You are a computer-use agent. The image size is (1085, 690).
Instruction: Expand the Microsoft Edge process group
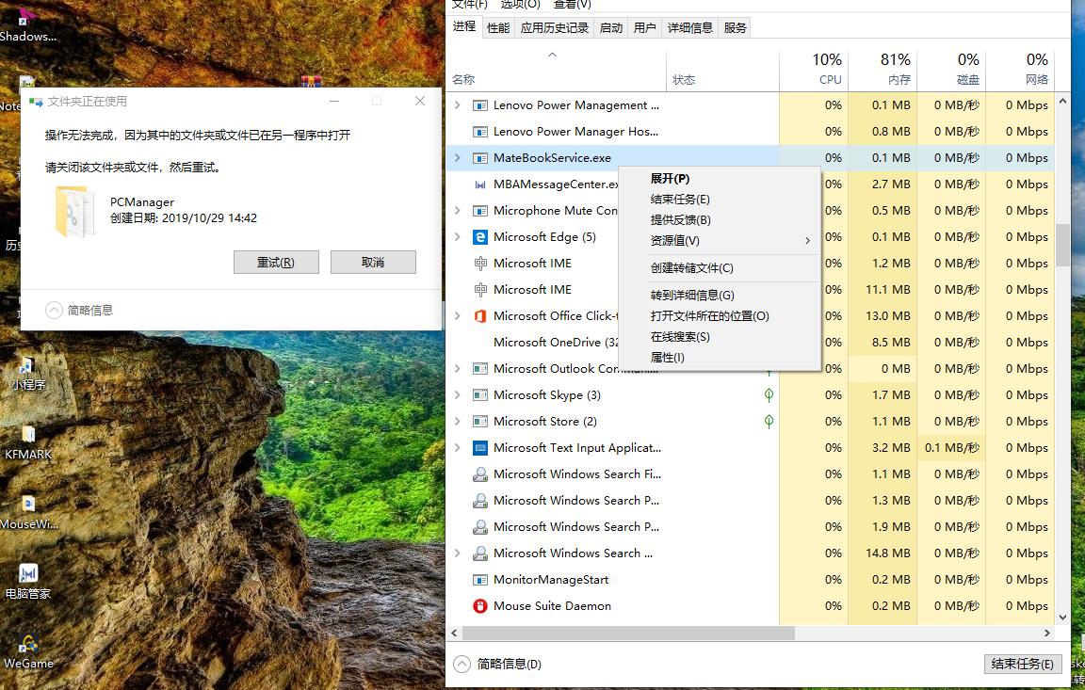[457, 236]
